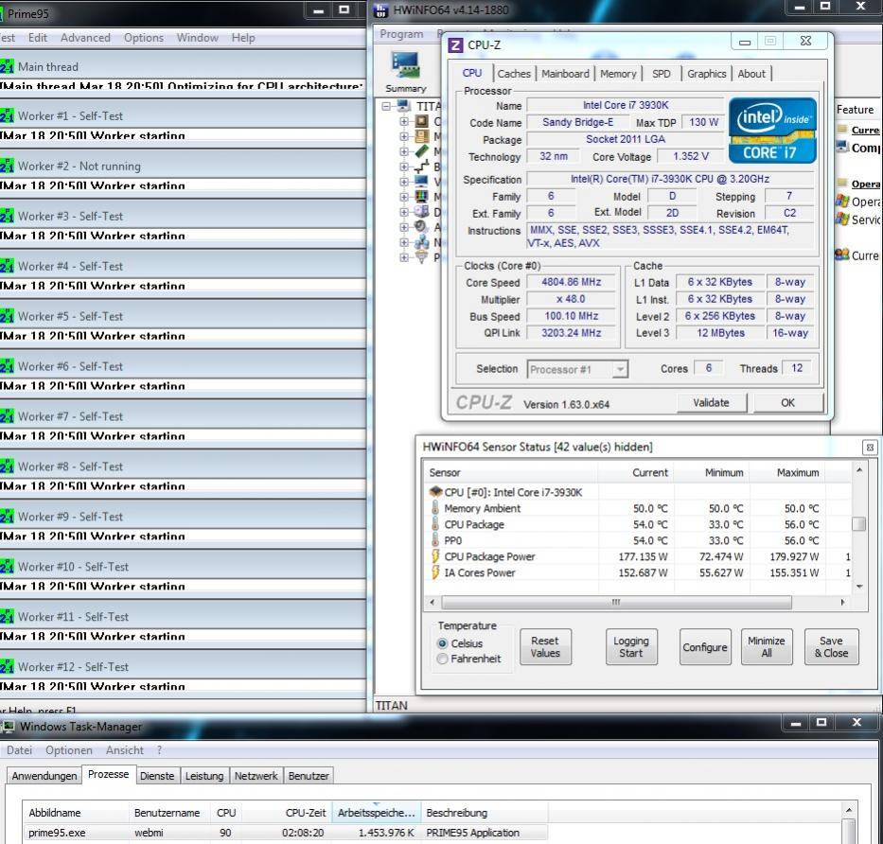Screen dimensions: 883x844
Task: Click the Worker #6 window icon
Action: pos(7,366)
